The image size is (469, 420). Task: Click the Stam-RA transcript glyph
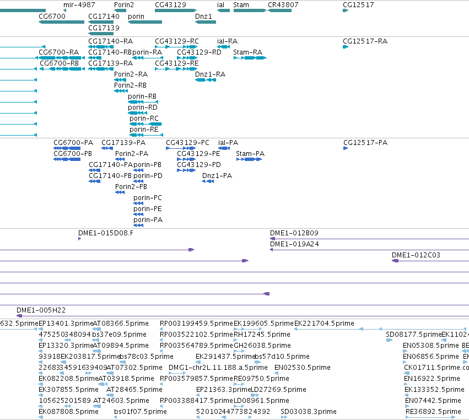pos(250,58)
